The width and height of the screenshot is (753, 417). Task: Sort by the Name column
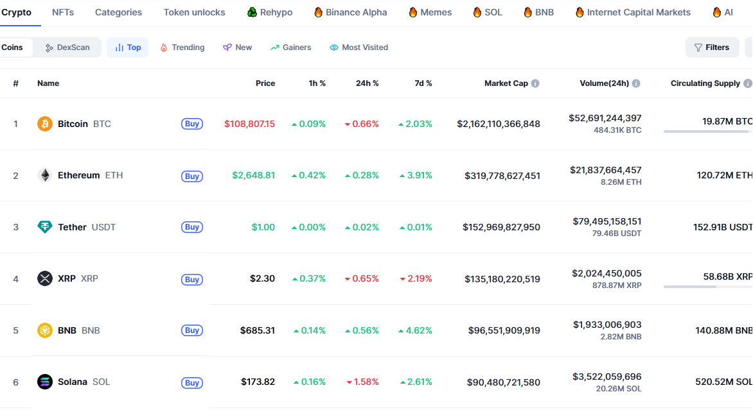click(x=48, y=83)
